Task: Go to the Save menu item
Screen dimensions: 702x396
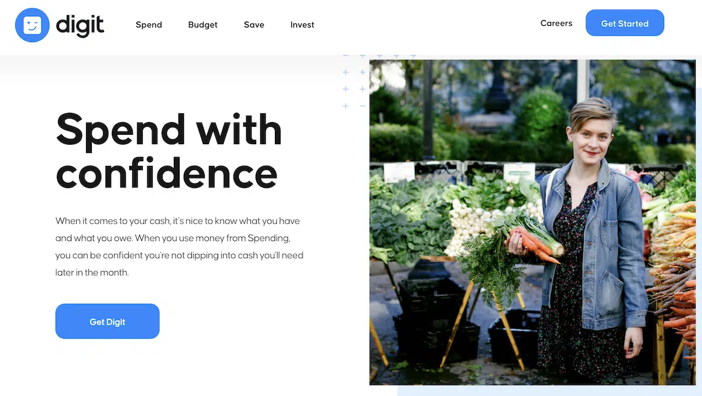Action: (x=254, y=25)
